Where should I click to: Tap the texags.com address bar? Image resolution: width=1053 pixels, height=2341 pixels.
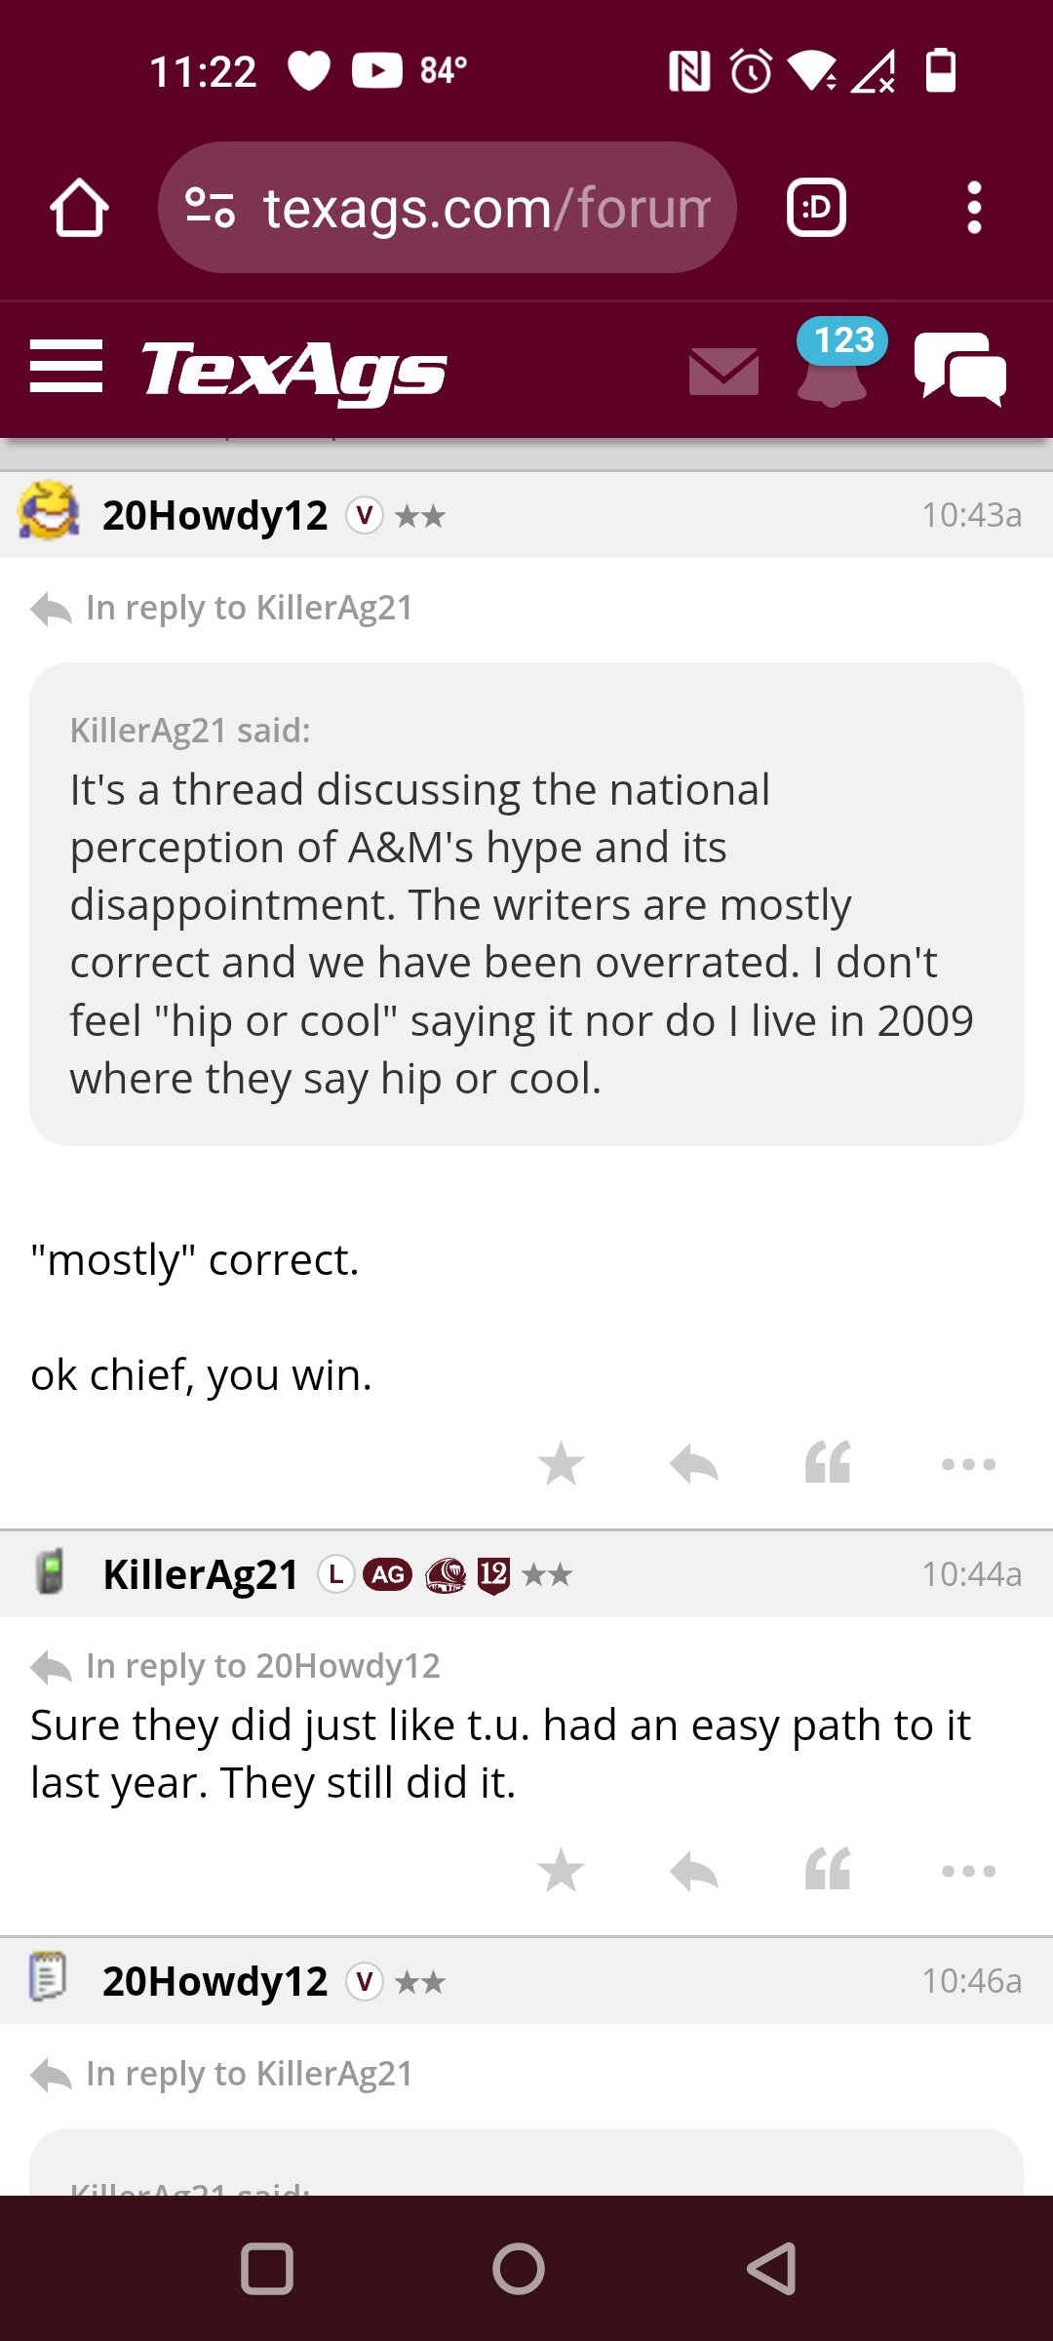coord(448,208)
